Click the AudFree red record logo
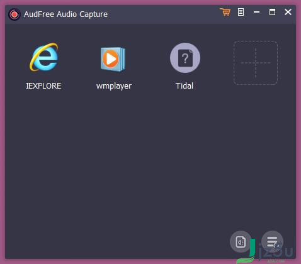Image resolution: width=301 pixels, height=264 pixels. tap(14, 14)
